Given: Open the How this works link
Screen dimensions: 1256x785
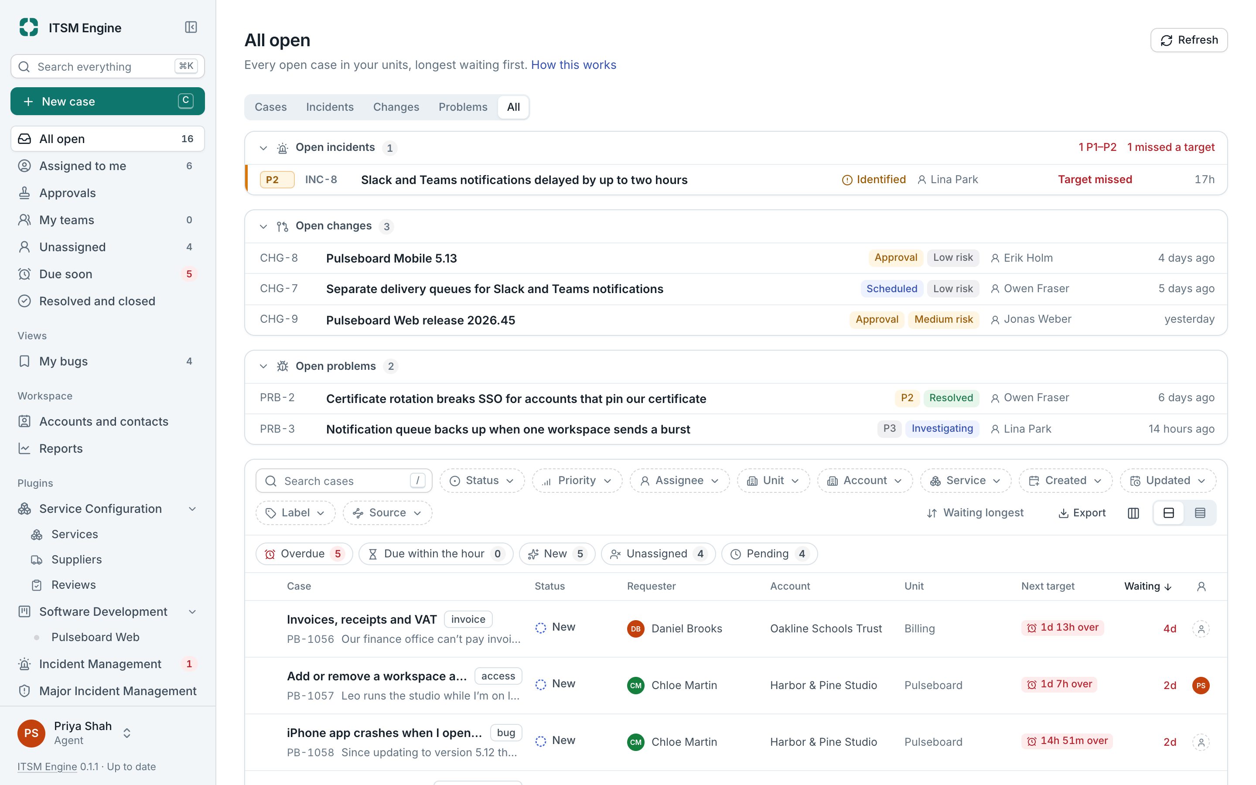Looking at the screenshot, I should coord(573,65).
